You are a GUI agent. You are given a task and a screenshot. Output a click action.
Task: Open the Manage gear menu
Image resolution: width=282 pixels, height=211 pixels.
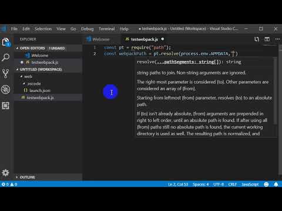click(5, 173)
